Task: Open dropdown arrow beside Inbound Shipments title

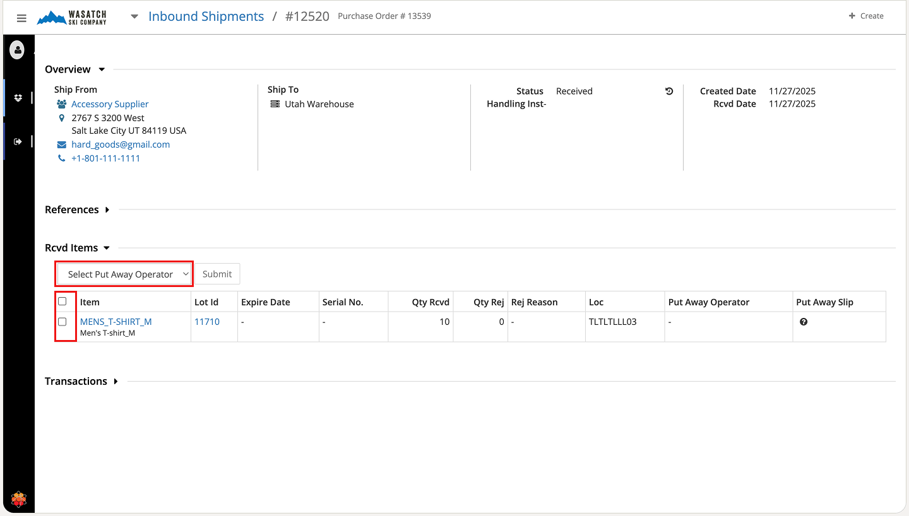Action: (x=134, y=17)
